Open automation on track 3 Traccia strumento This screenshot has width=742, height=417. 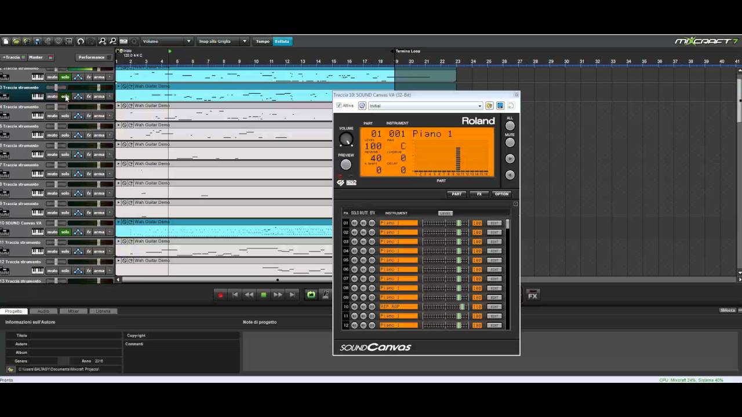click(x=78, y=97)
